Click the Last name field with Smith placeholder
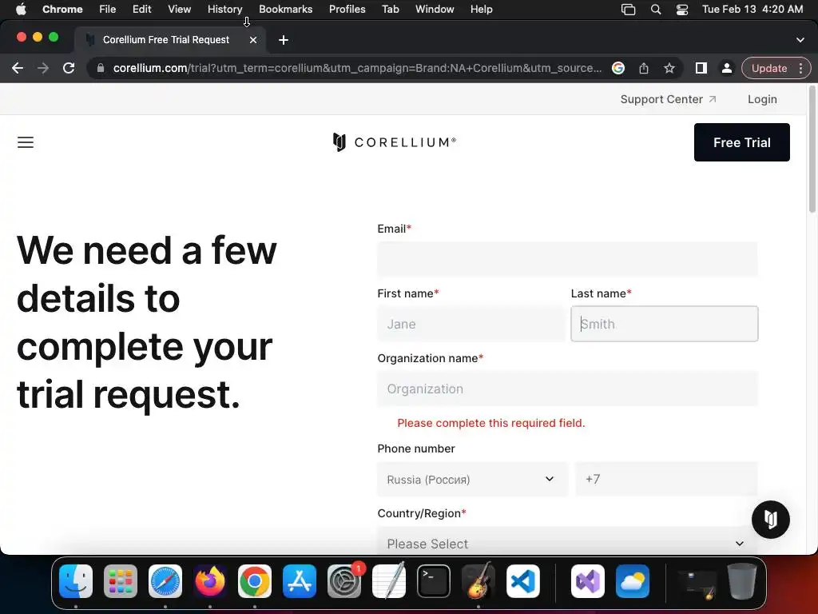 click(x=664, y=324)
